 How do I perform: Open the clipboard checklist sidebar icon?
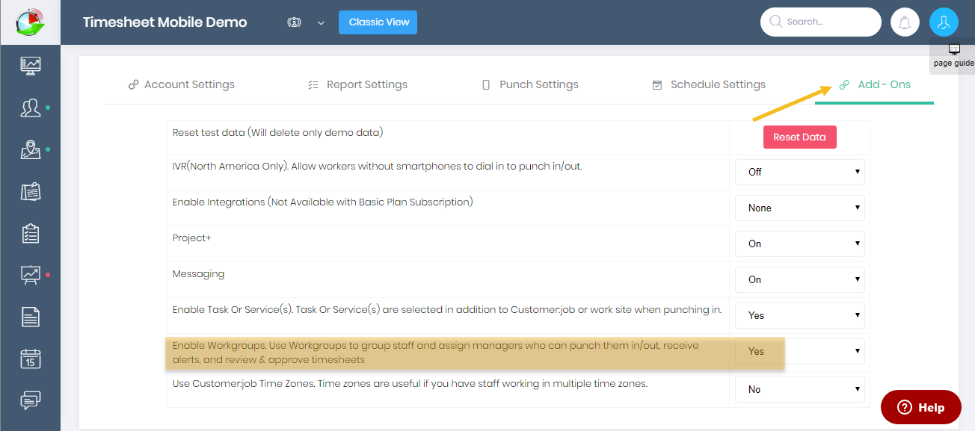click(30, 234)
